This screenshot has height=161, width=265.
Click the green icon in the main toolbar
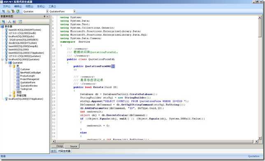(18, 11)
